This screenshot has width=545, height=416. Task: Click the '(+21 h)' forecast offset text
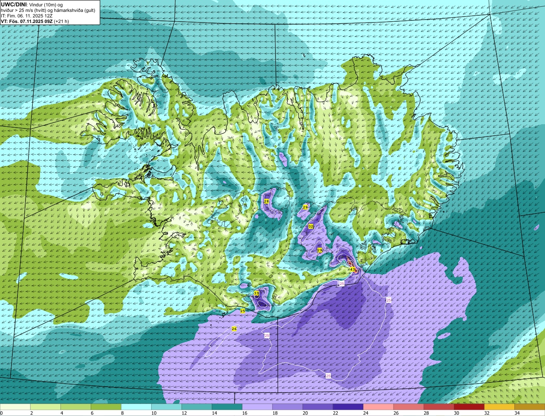pos(62,21)
